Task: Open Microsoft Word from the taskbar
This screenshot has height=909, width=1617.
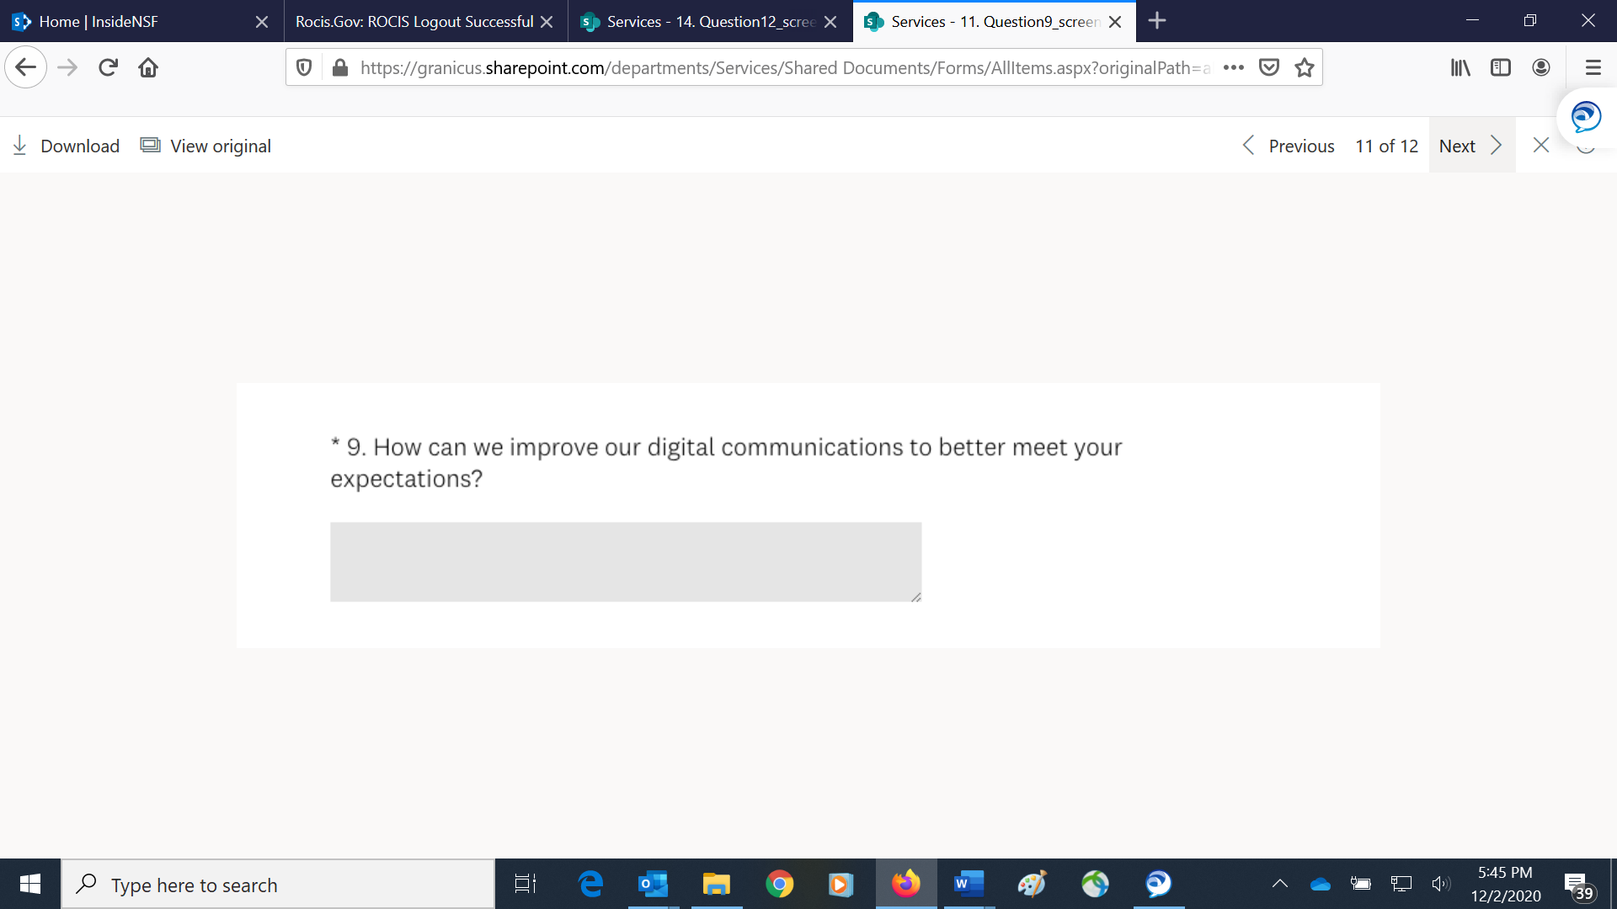Action: coord(969,884)
